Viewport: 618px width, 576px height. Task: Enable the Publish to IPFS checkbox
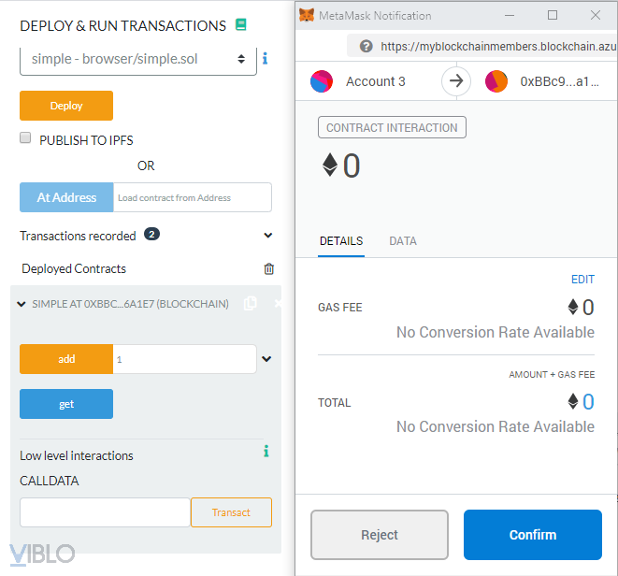[x=26, y=139]
